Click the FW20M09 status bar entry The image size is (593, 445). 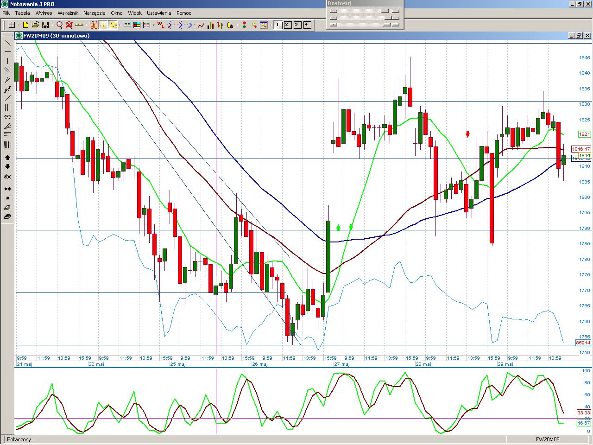tap(548, 439)
